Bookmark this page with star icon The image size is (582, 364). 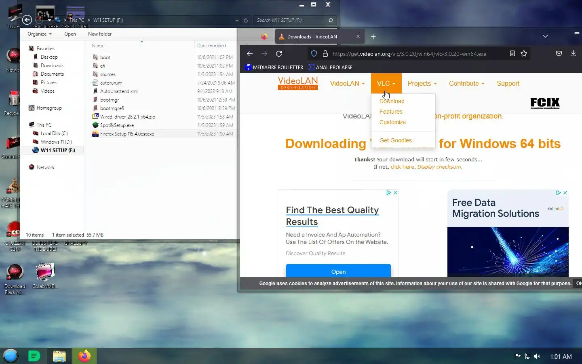click(x=524, y=53)
